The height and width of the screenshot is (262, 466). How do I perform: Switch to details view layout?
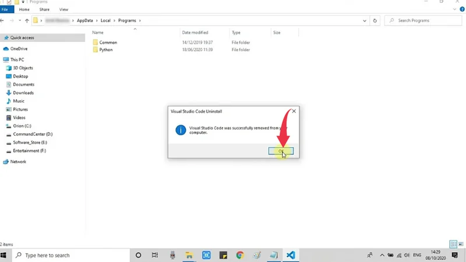(x=453, y=245)
